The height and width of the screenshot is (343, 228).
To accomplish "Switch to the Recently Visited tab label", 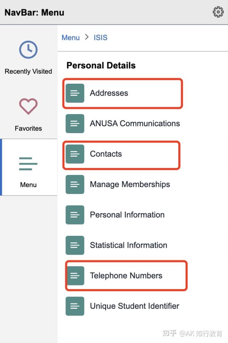I will tap(28, 71).
